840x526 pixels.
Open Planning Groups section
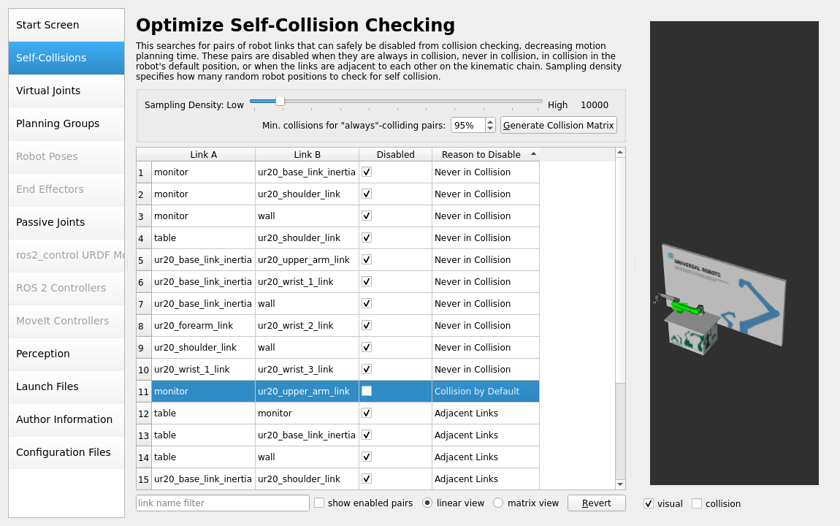(66, 123)
